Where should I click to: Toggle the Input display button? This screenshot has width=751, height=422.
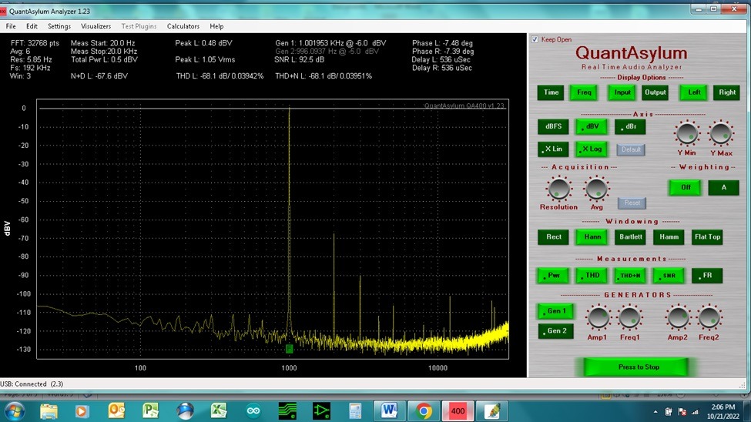coord(622,92)
